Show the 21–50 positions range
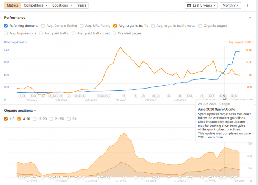The height and width of the screenshot is (185, 258). tap(51, 119)
